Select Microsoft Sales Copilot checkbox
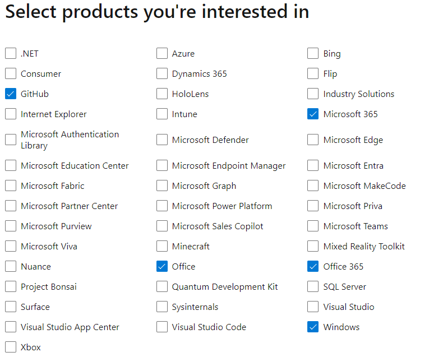The image size is (443, 357). pyautogui.click(x=162, y=226)
